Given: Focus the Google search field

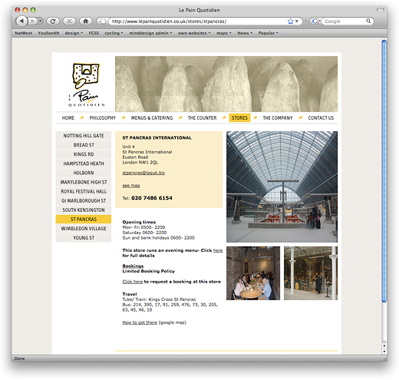Looking at the screenshot, I should pos(345,21).
